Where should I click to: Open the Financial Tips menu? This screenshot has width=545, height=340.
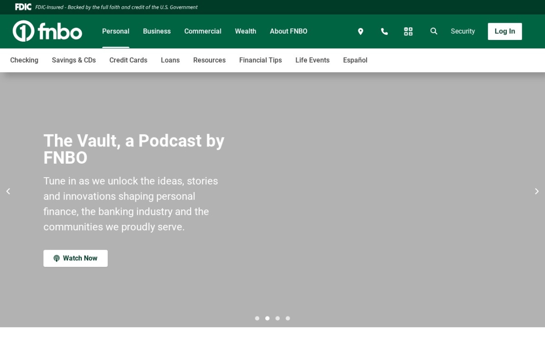click(261, 60)
